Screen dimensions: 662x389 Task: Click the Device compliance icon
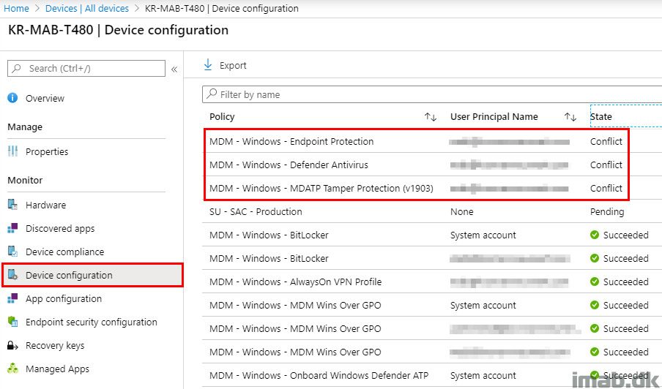(12, 252)
